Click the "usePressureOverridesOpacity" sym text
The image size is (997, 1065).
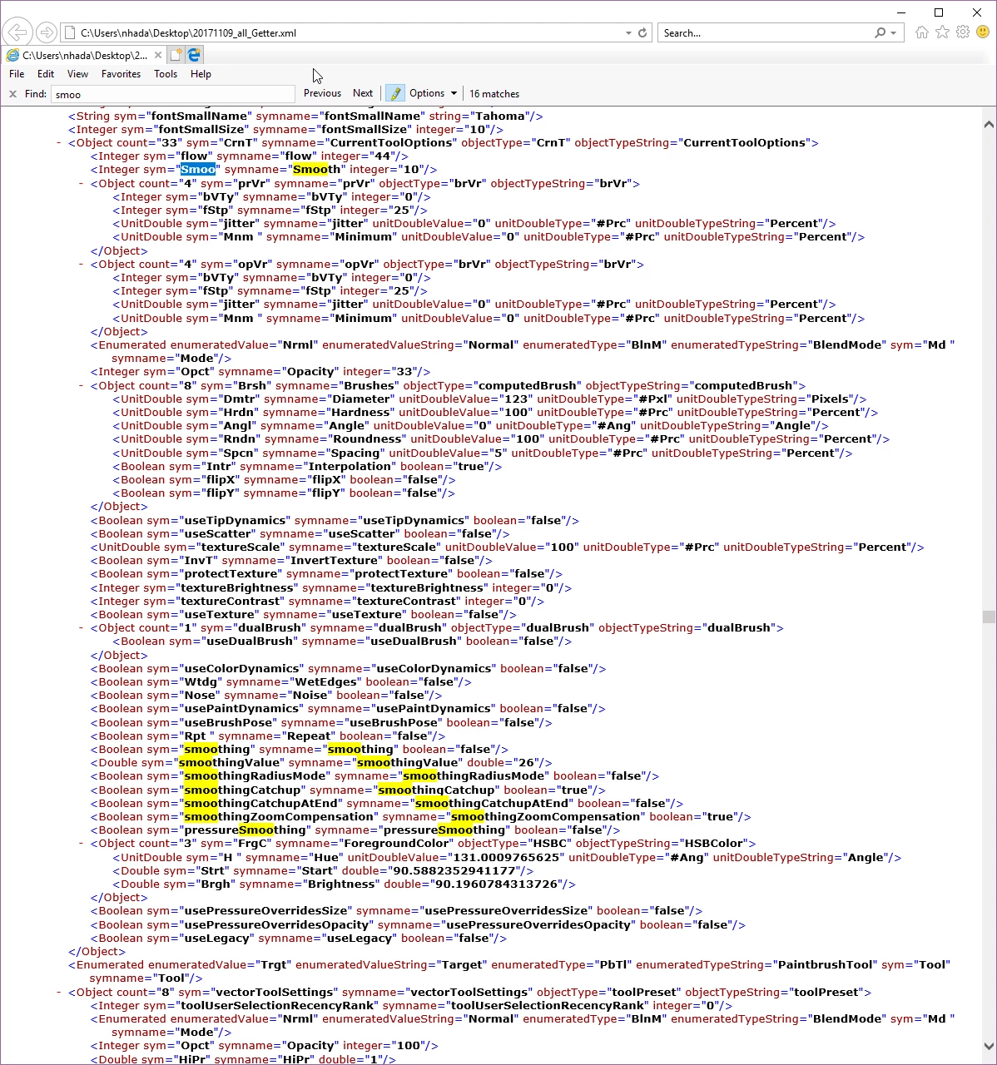[x=276, y=925]
